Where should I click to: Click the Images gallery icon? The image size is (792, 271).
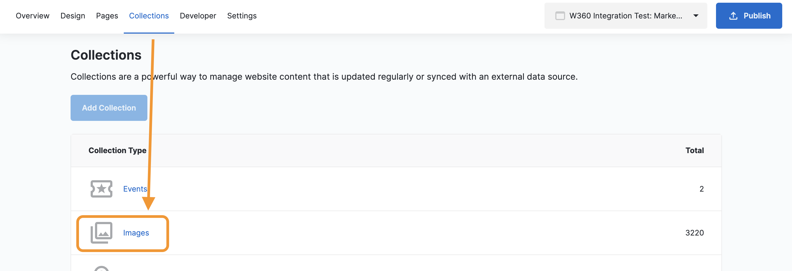[101, 233]
